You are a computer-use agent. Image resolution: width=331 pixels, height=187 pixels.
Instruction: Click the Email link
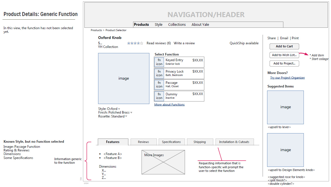[x=284, y=38]
